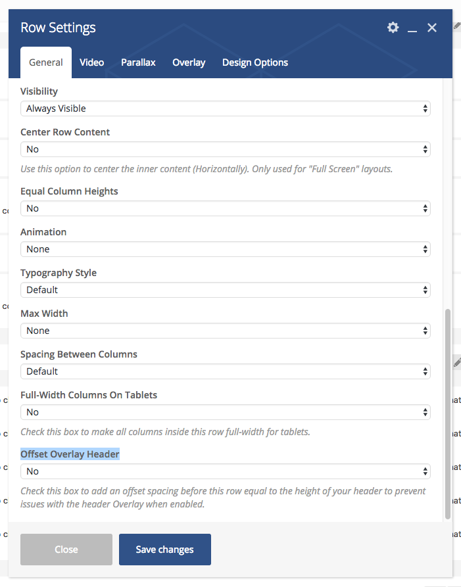Screen dimensions: 461x587
Task: Click the Animation field label
Action: coord(43,232)
